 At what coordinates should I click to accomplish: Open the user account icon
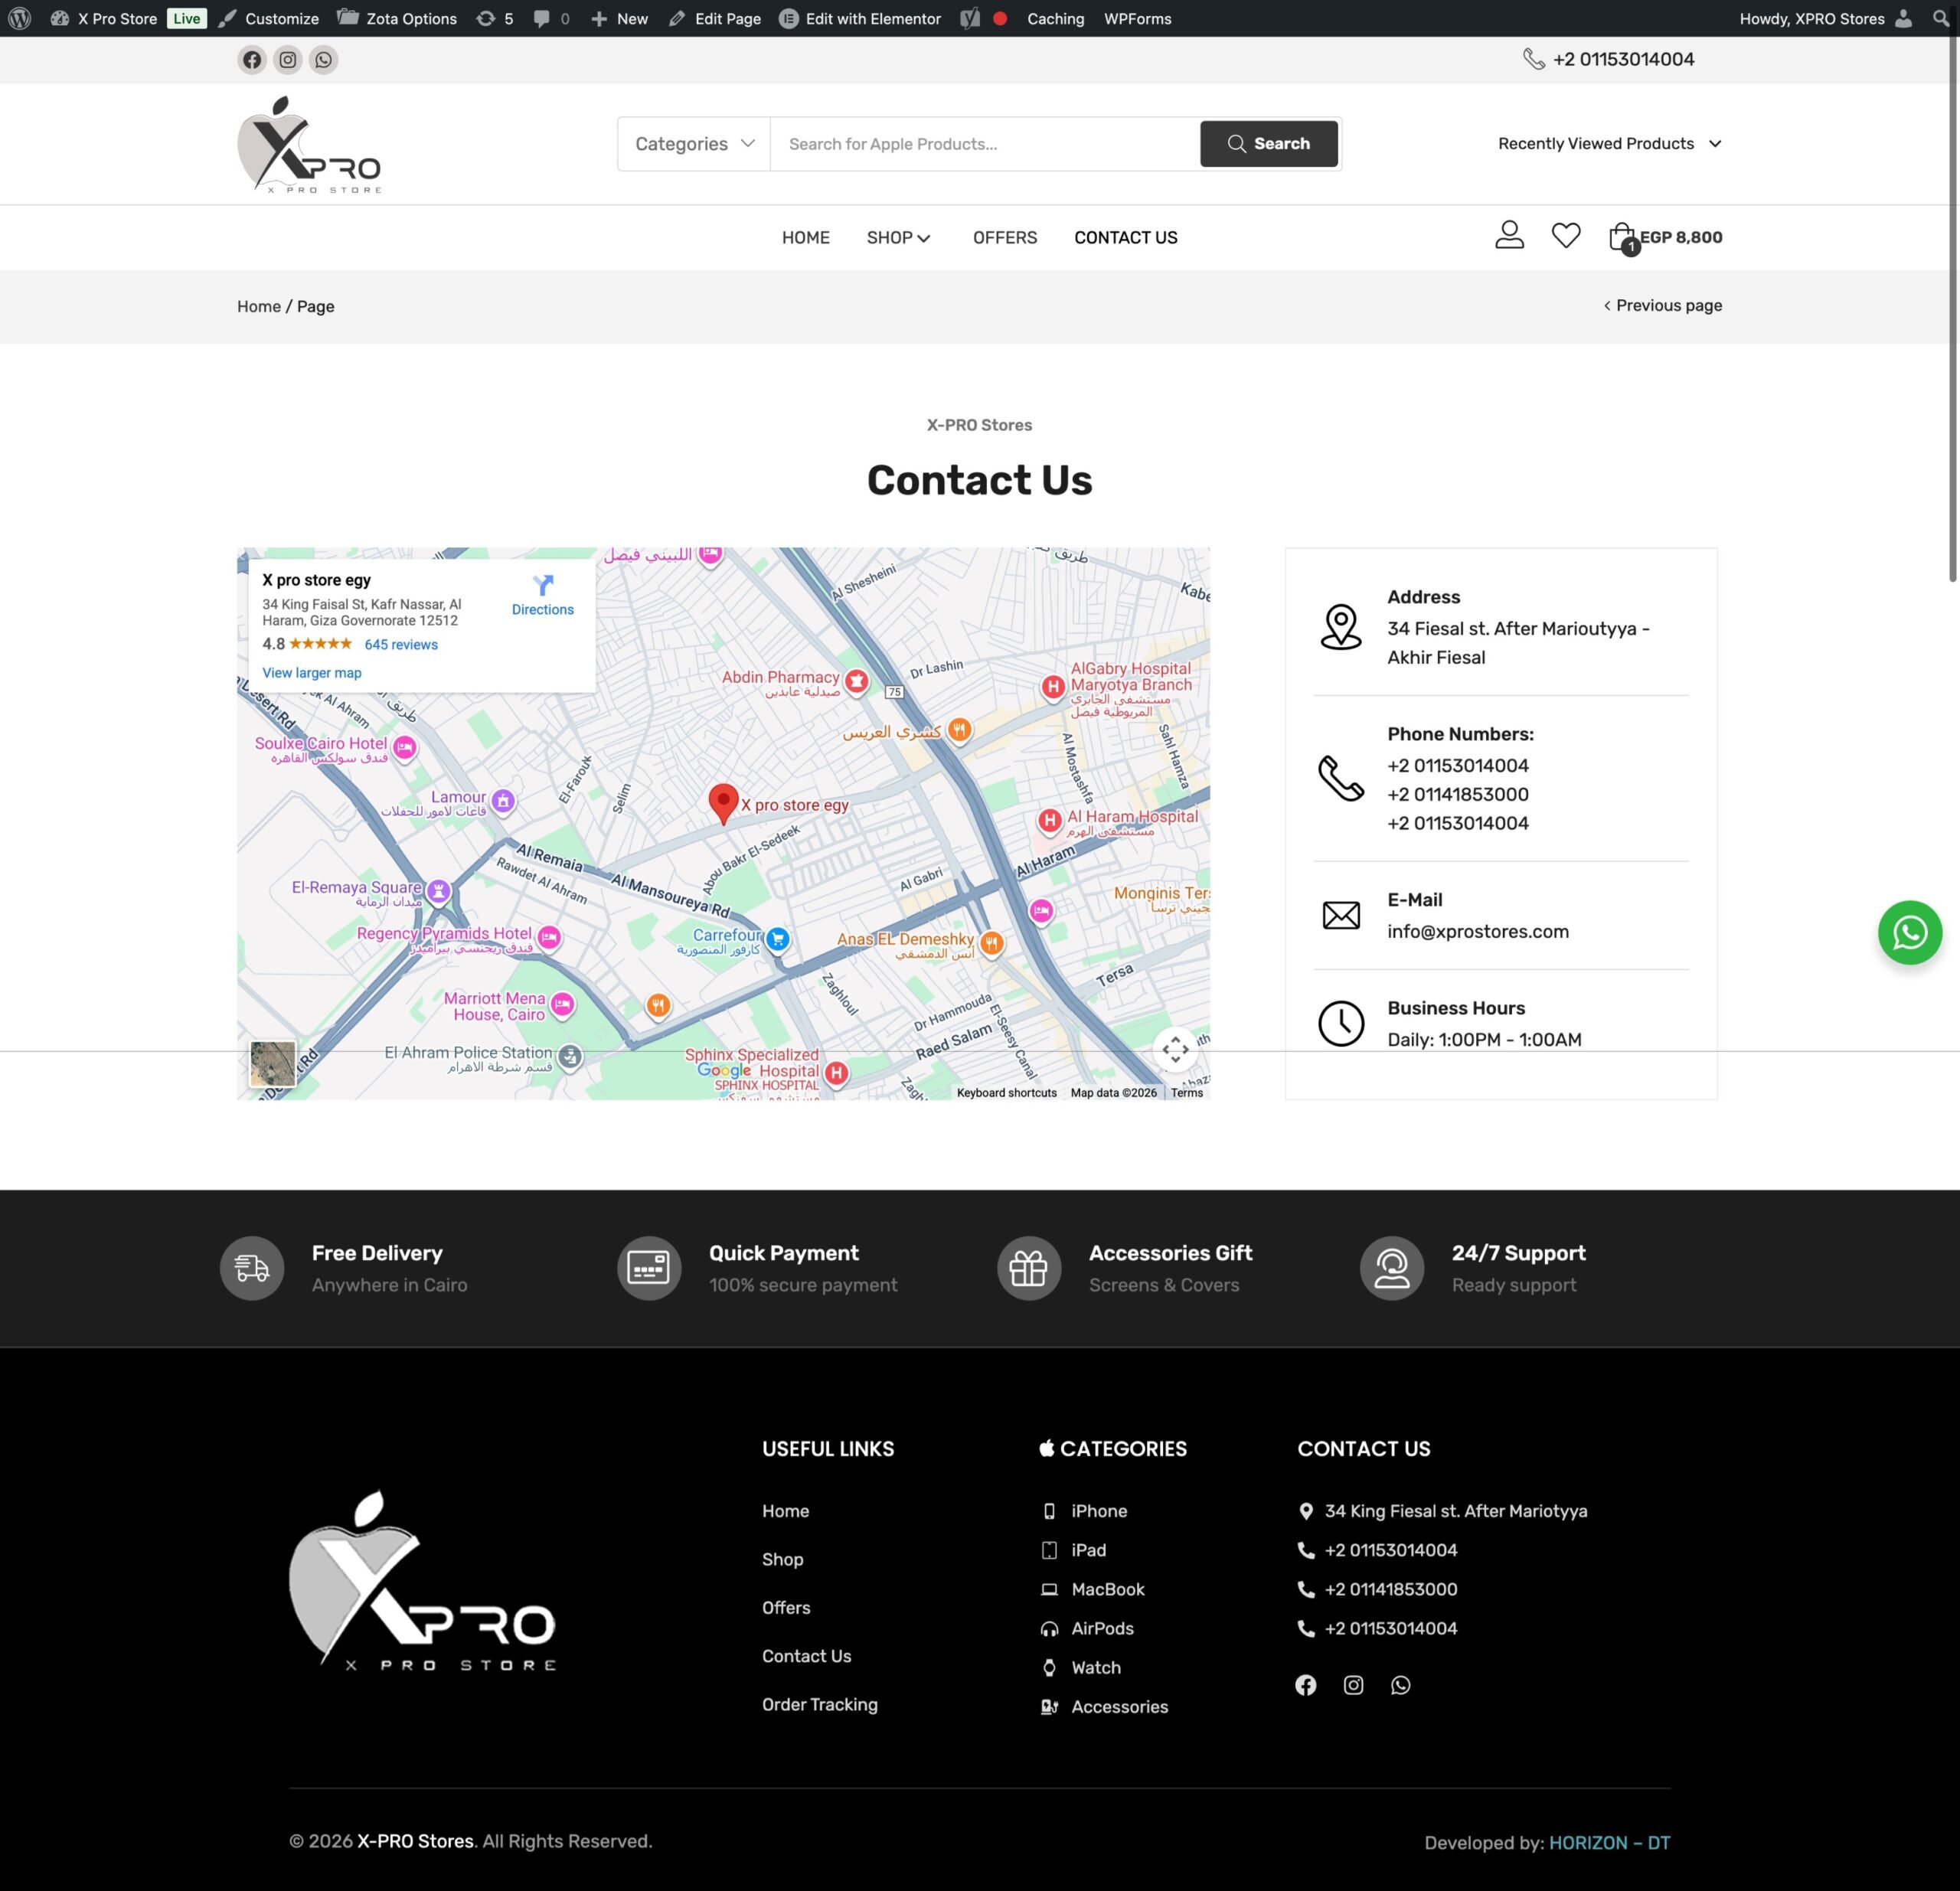click(x=1510, y=234)
